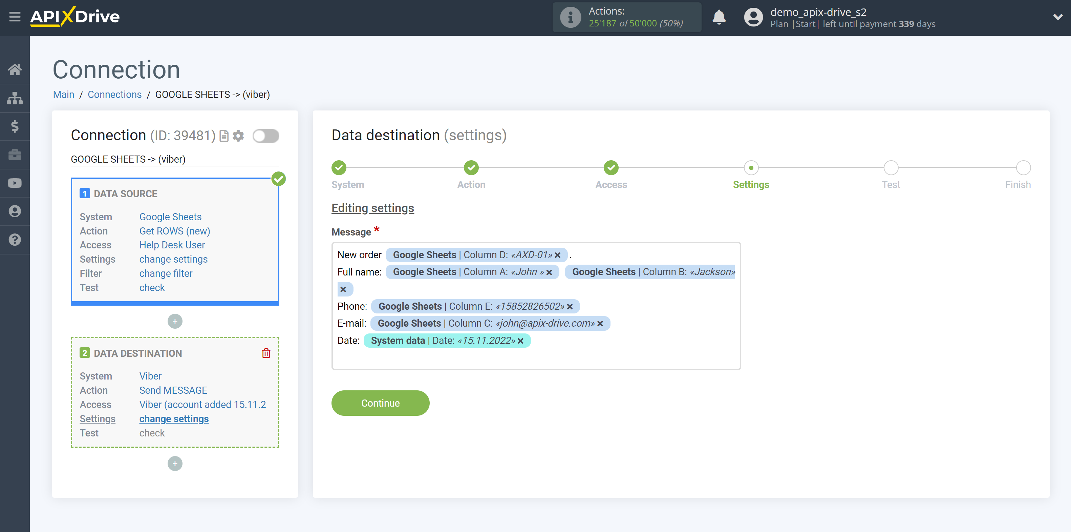Open Main breadcrumb link

pos(64,95)
